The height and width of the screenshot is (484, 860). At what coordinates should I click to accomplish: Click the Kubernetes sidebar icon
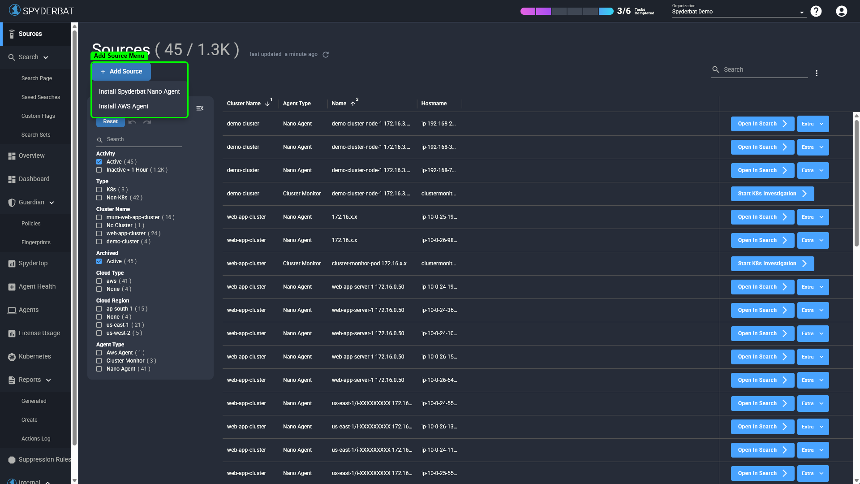pyautogui.click(x=11, y=356)
